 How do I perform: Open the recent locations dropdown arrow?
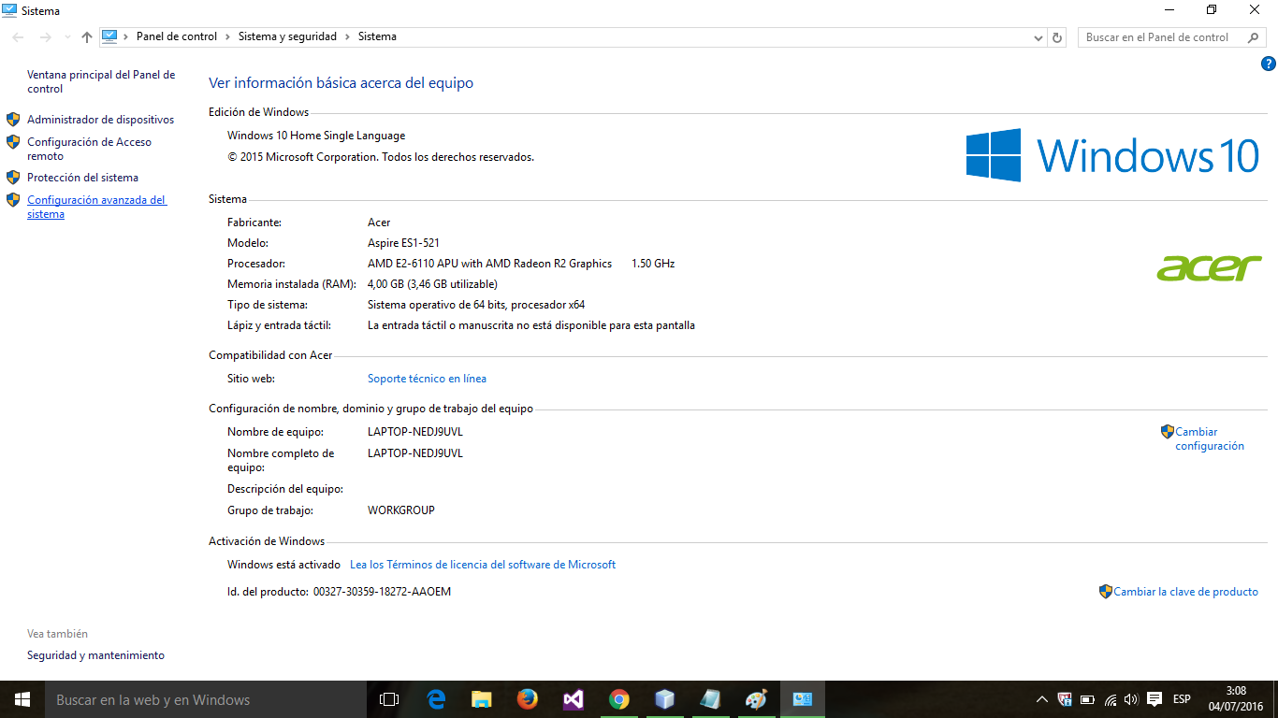pos(67,37)
